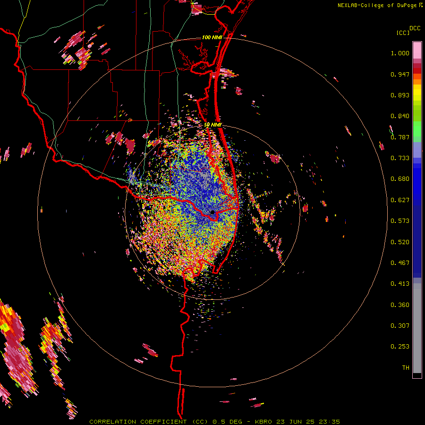Click the 0.680 scale label
This screenshot has height=425, width=425.
[400, 179]
